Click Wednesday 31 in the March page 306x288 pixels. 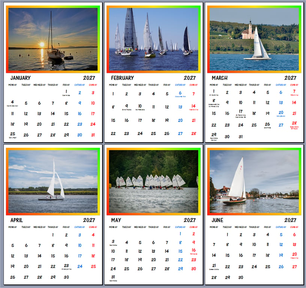[240, 136]
